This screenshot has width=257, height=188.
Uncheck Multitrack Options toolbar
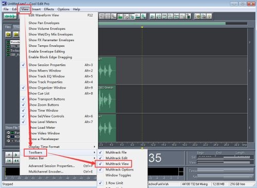[x=122, y=169]
